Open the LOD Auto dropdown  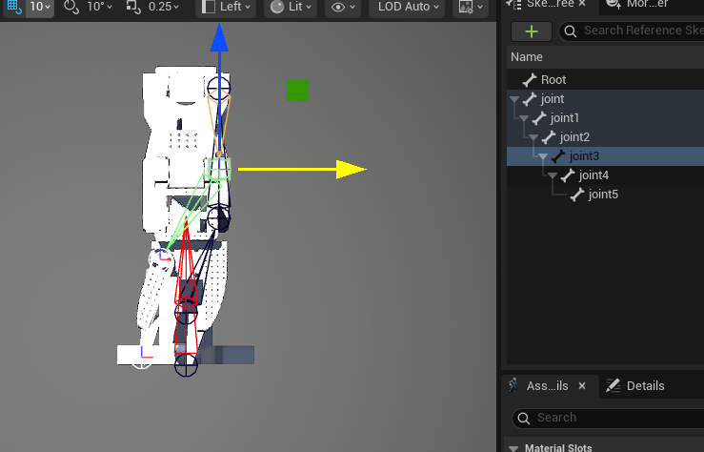point(407,7)
